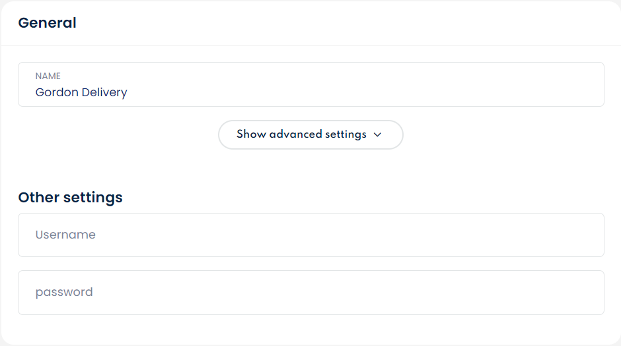
Task: Expand the Show advanced settings button
Action: coord(310,134)
